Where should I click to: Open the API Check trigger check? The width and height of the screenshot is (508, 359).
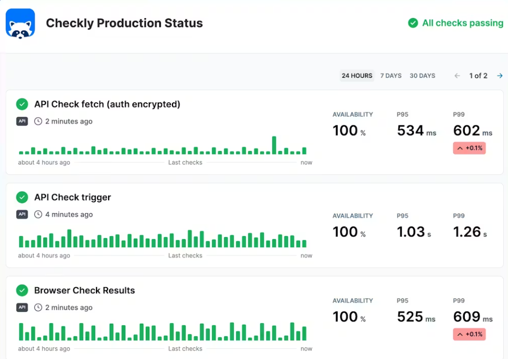click(72, 197)
